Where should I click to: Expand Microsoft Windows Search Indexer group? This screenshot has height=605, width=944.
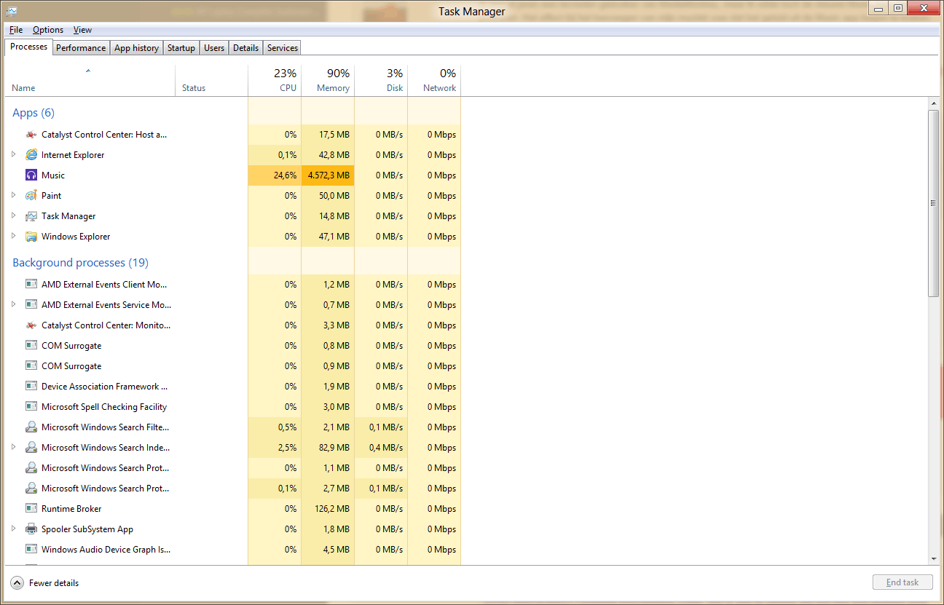point(14,447)
